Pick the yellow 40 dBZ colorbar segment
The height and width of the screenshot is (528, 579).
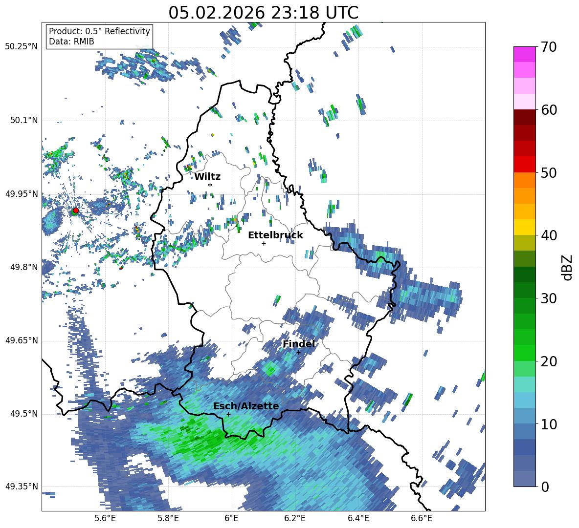[x=524, y=227]
